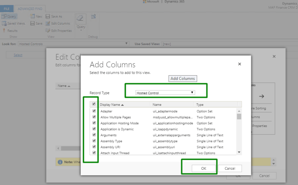Uncheck the Assembly Type checkbox

[94, 141]
